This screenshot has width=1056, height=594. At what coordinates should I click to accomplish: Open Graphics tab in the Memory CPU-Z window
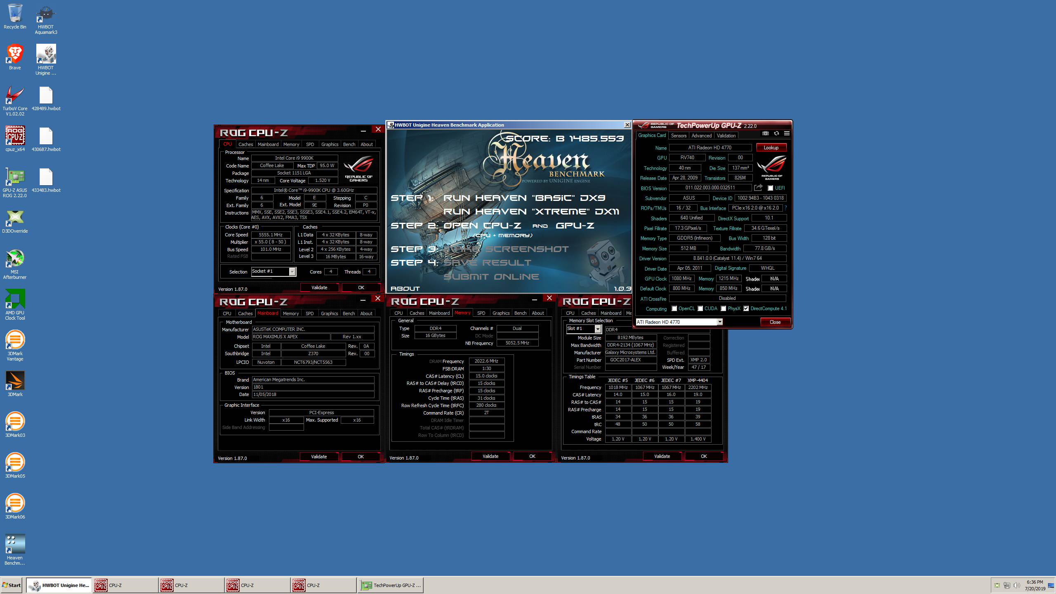(x=501, y=313)
